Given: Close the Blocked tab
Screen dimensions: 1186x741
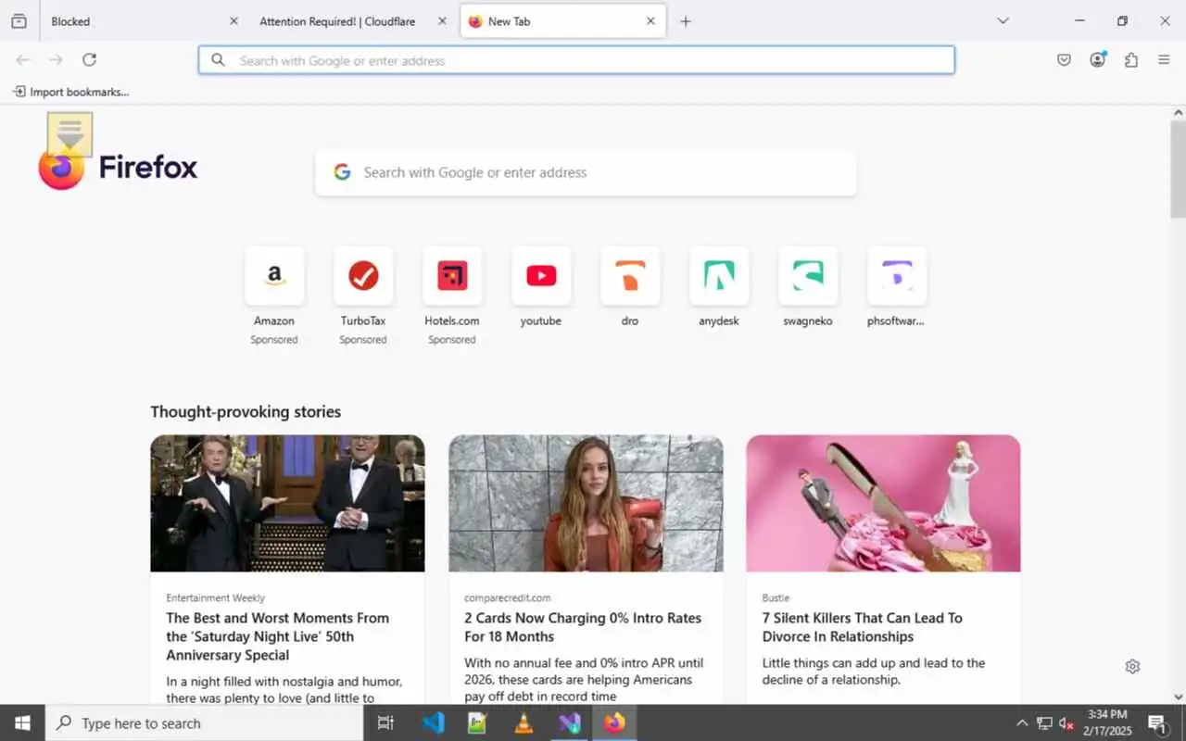Looking at the screenshot, I should click(233, 21).
